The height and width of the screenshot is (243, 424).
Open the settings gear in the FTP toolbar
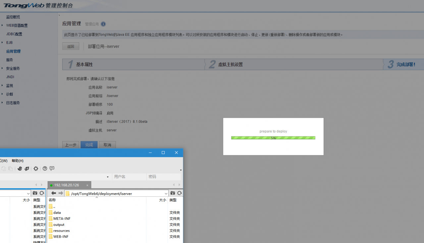(x=36, y=169)
